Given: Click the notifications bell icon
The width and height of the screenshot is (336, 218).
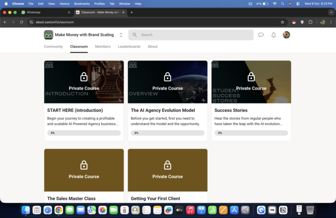Looking at the screenshot, I should point(273,35).
